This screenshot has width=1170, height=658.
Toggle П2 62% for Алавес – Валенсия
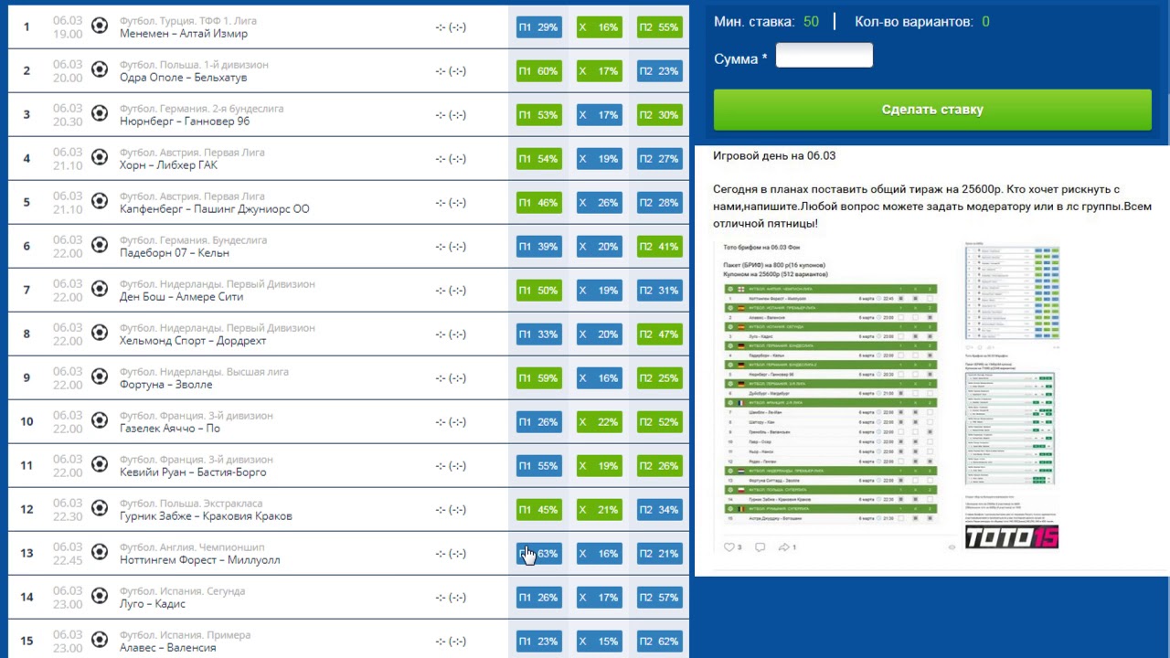coord(660,642)
